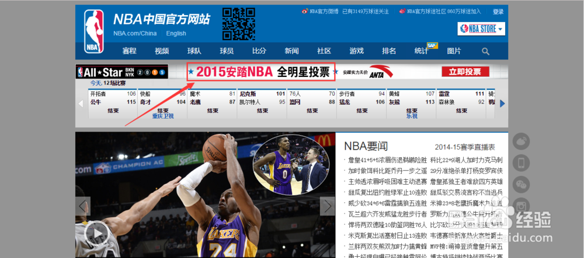Open headline 加时做饵科比距乔丹一步之遥
The height and width of the screenshot is (258, 584).
click(387, 171)
